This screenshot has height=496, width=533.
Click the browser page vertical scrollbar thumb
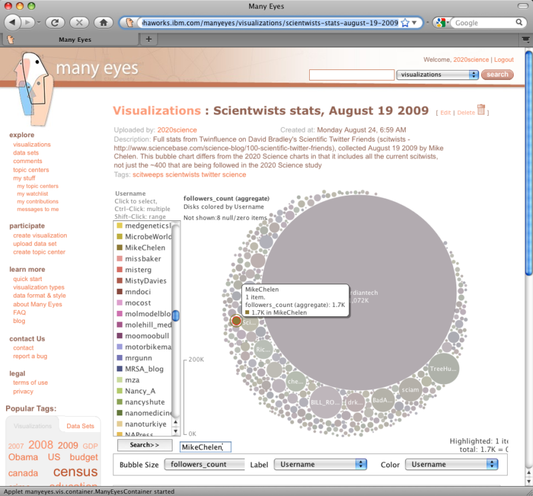(528, 163)
